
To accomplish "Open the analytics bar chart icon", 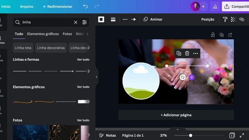I will point(215,7).
